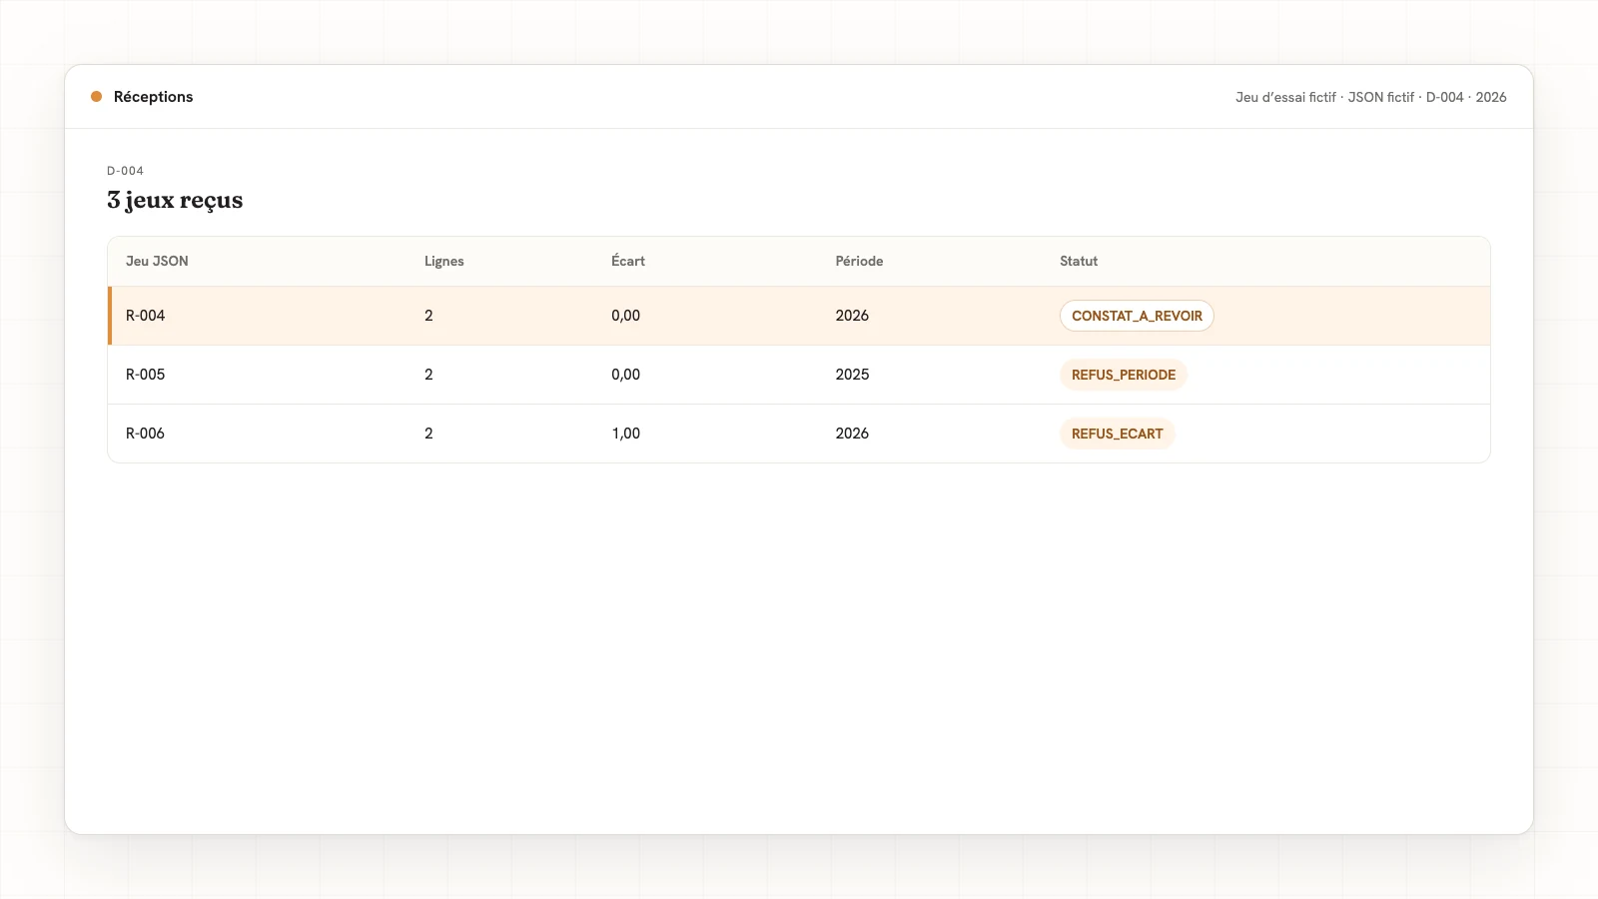
Task: Click the Période column header
Action: 859,261
